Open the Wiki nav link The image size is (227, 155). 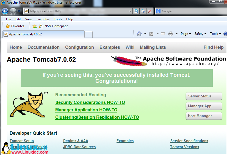click(x=130, y=47)
